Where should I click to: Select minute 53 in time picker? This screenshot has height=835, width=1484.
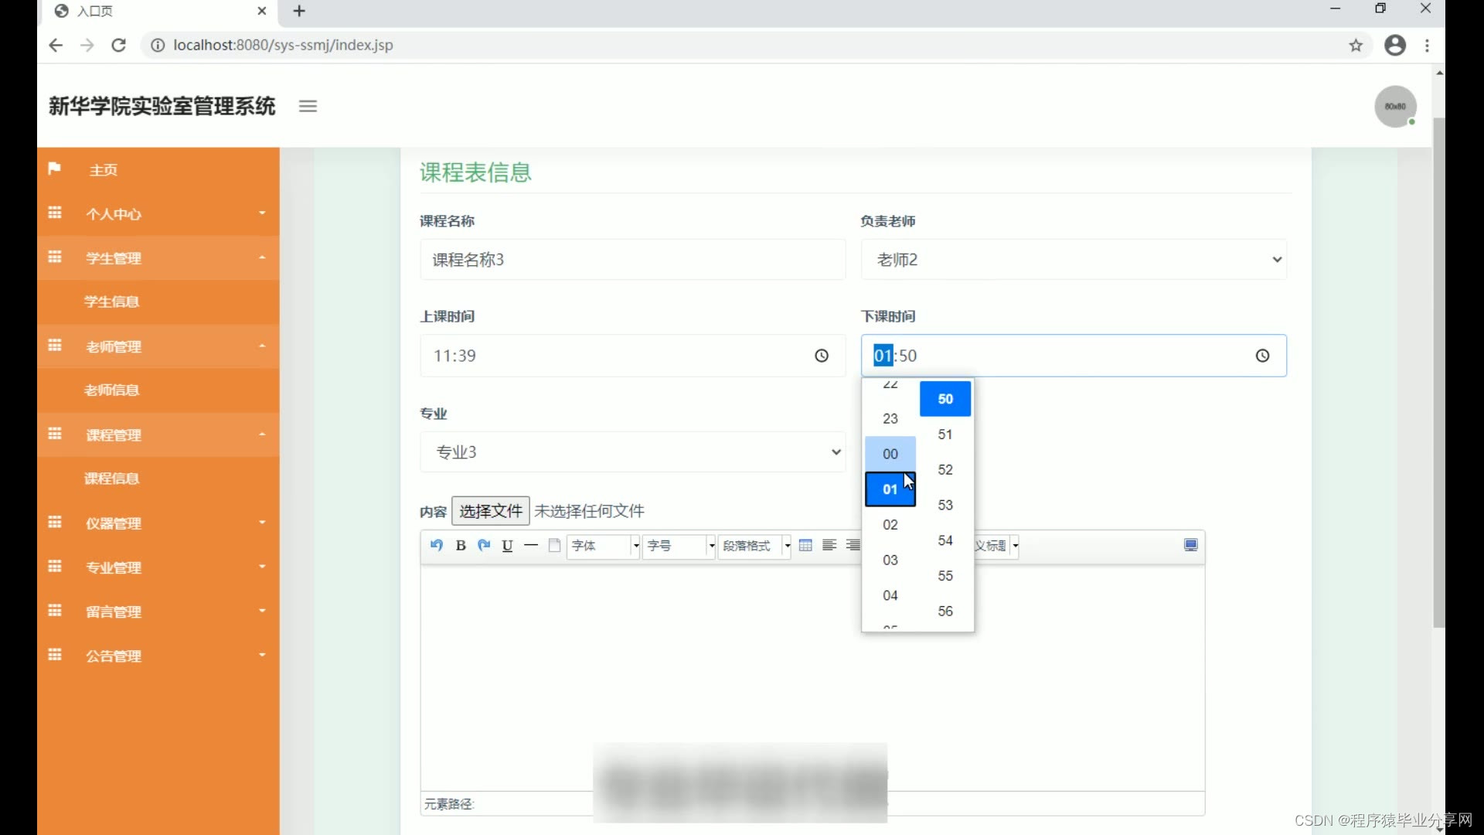click(x=945, y=505)
